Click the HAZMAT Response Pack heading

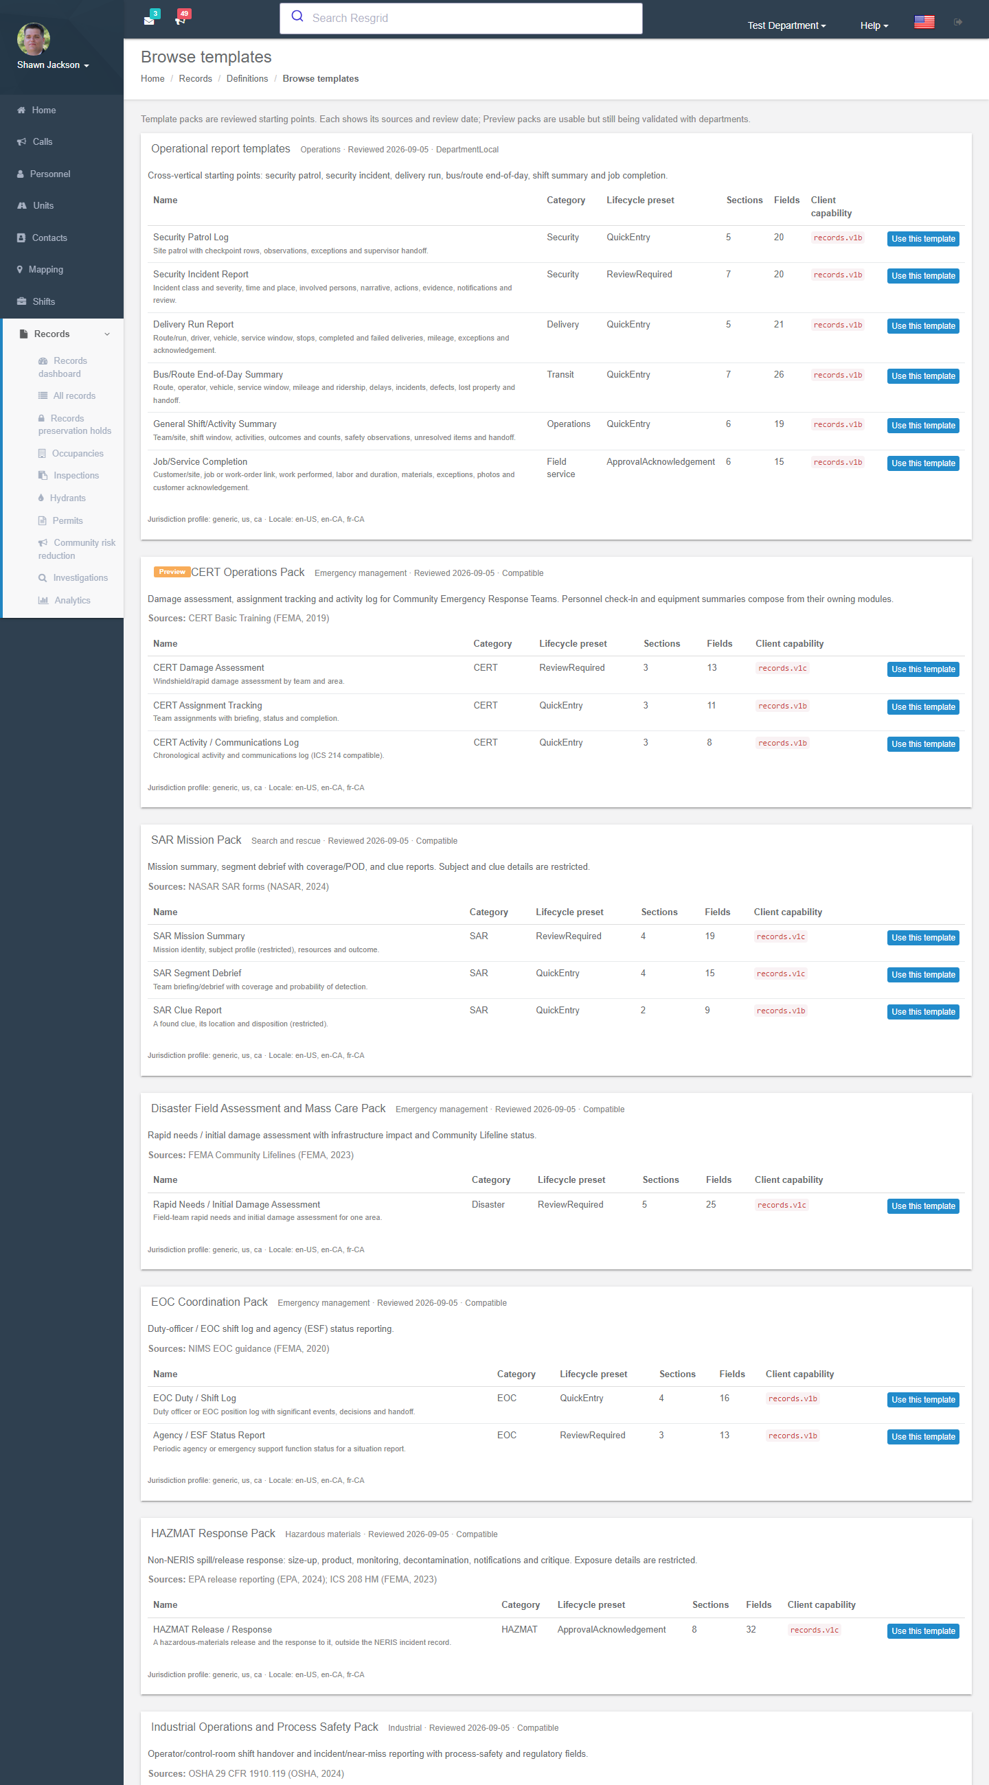pyautogui.click(x=213, y=1534)
